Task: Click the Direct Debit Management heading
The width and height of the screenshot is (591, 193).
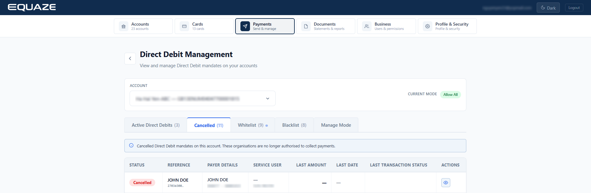Action: [186, 55]
